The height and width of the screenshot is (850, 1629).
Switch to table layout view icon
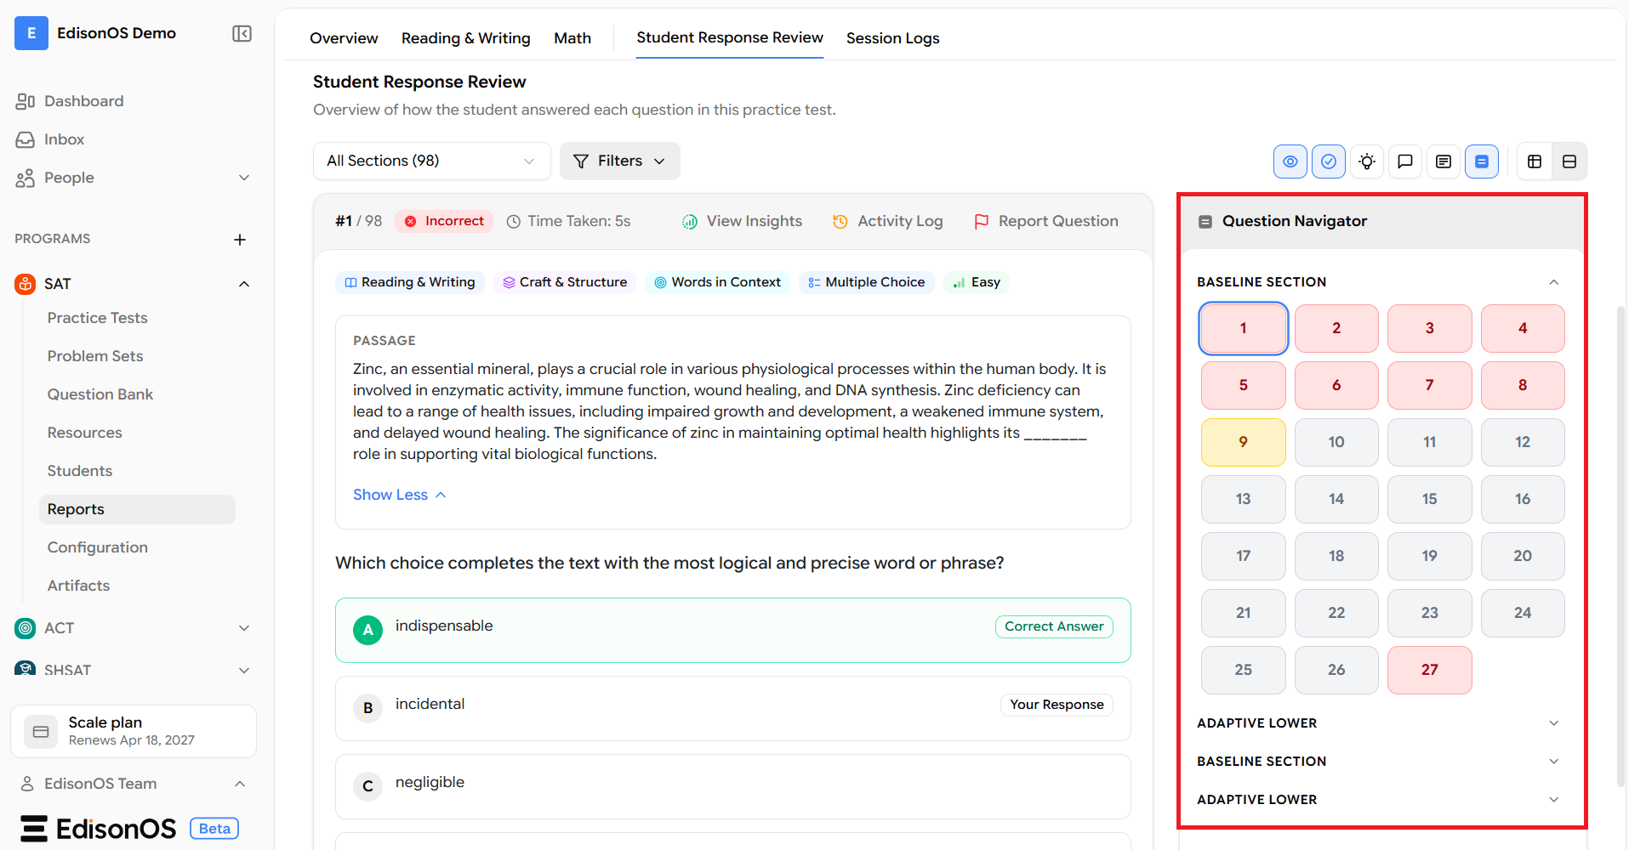pos(1535,161)
